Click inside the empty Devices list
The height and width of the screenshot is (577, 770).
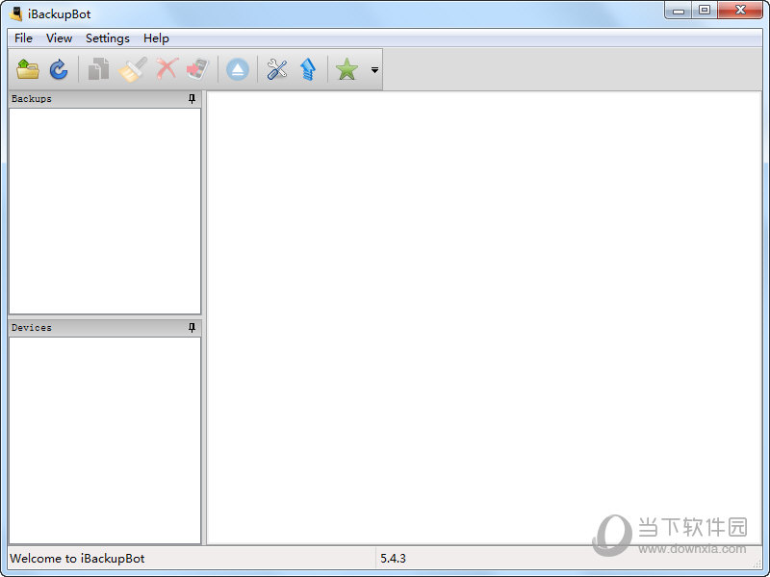tap(104, 439)
